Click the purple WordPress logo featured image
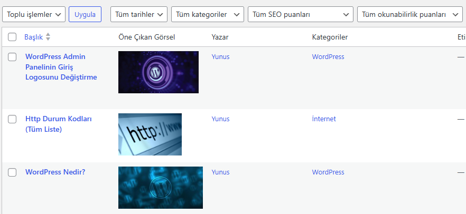 point(159,72)
